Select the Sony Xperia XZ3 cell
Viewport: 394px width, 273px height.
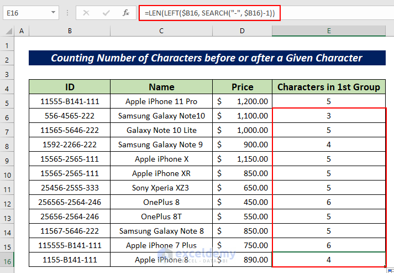tap(161, 188)
